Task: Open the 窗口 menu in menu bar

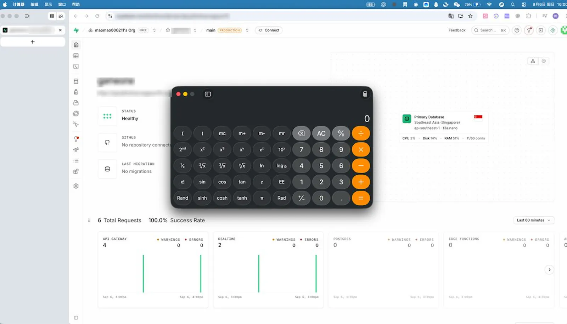Action: coord(62,4)
